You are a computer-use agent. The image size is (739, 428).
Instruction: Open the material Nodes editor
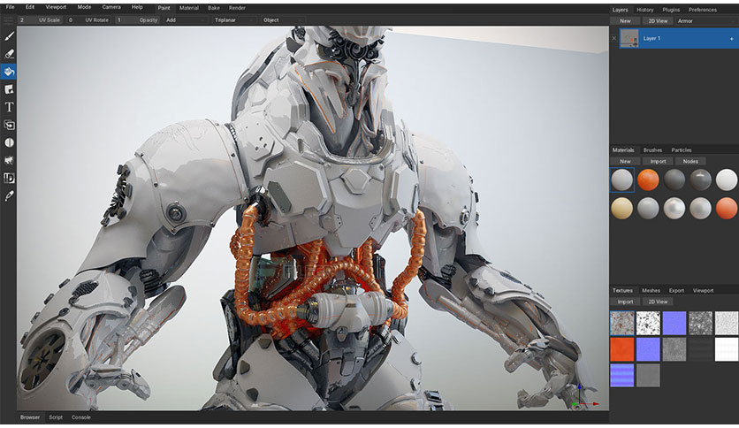pyautogui.click(x=690, y=161)
